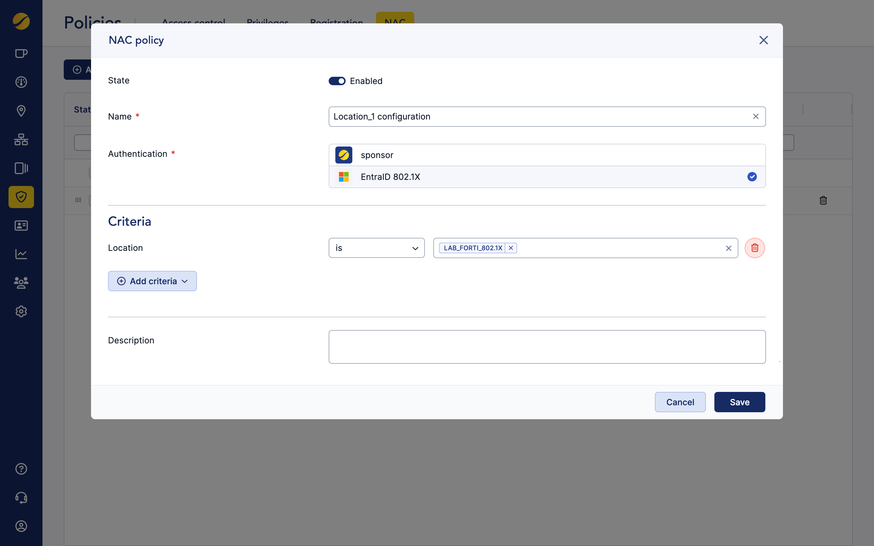Click the Cancel button
Screen dimensions: 874x546
point(680,402)
